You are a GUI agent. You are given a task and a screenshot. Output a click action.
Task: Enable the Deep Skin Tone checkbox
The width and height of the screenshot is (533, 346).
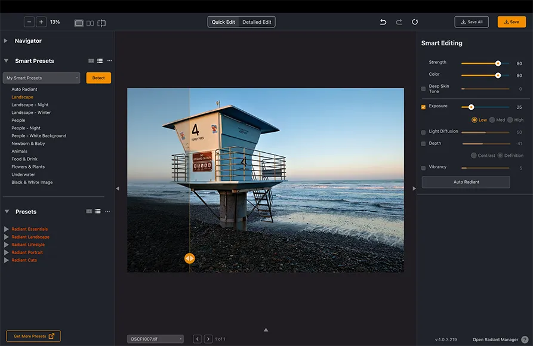[423, 89]
